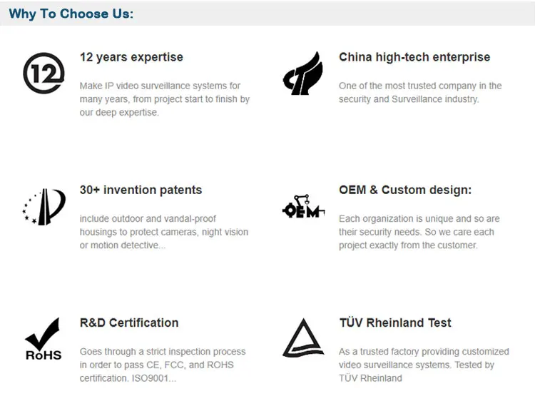The height and width of the screenshot is (401, 535).
Task: Click the TÜV Rheinland triangle icon
Action: (x=303, y=338)
